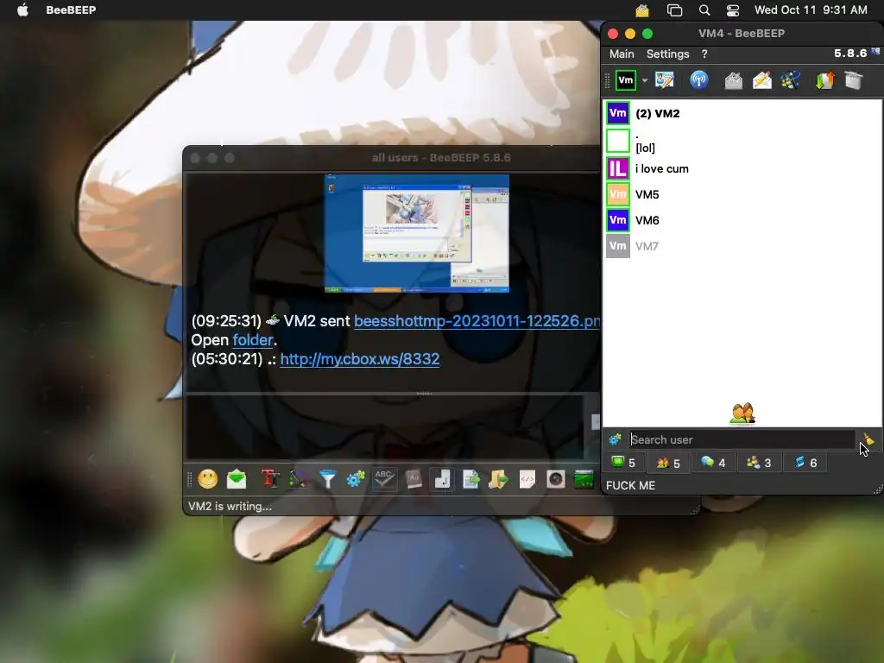
Task: Open the Main menu in VM4 window
Action: tap(622, 54)
